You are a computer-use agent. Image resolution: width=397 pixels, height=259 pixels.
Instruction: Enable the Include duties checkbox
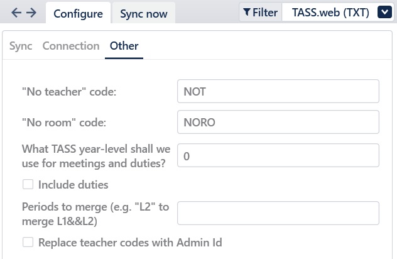tap(28, 185)
